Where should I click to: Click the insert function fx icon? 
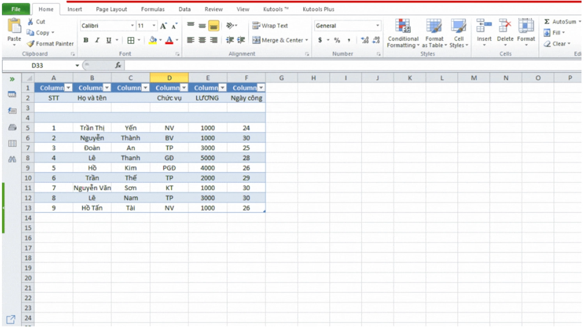pos(118,65)
